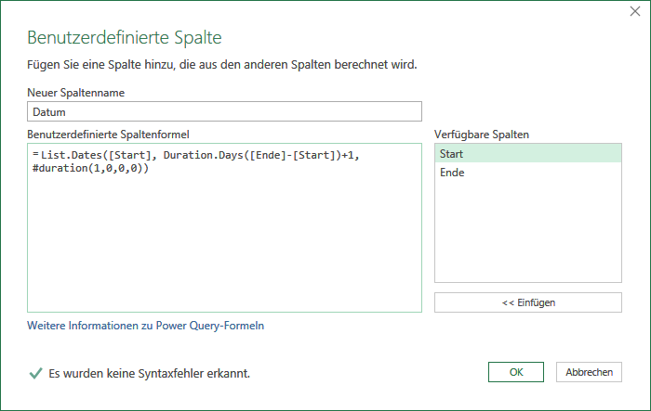Select Start in Verfügbare Spalten list

coord(528,154)
